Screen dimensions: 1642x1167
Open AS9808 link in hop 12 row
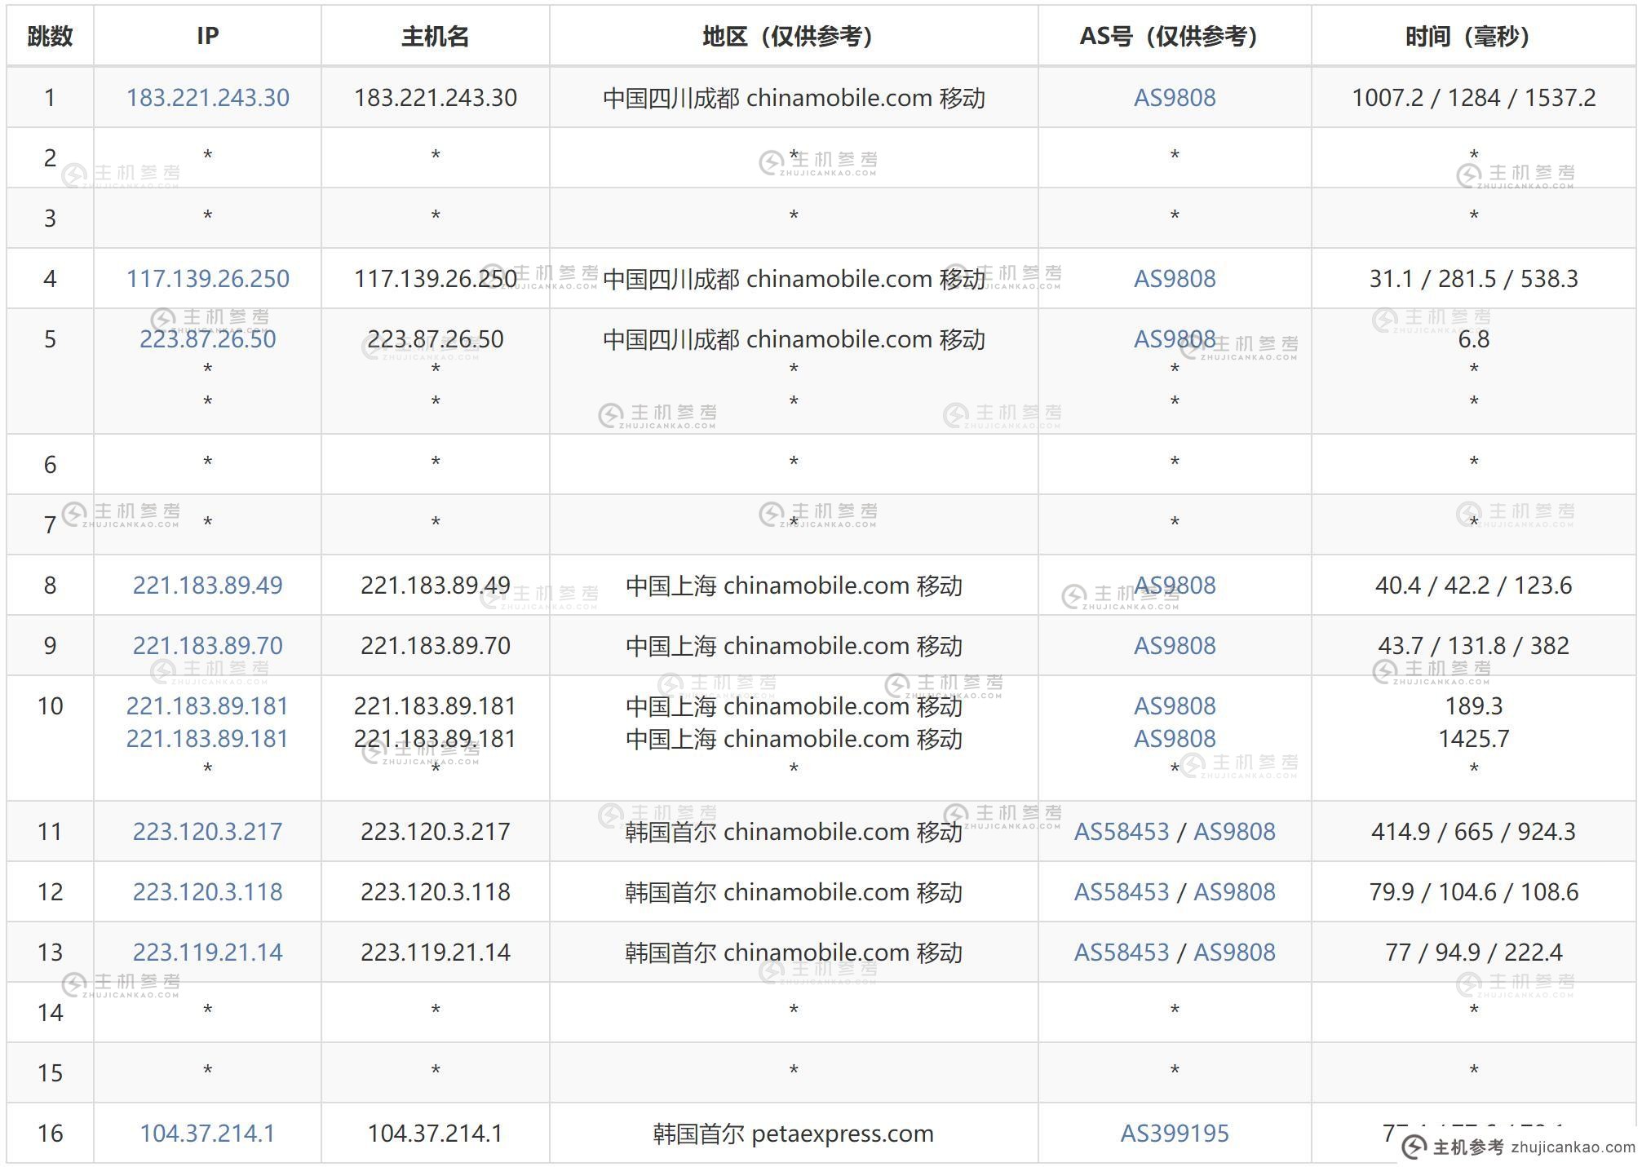[x=1234, y=892]
